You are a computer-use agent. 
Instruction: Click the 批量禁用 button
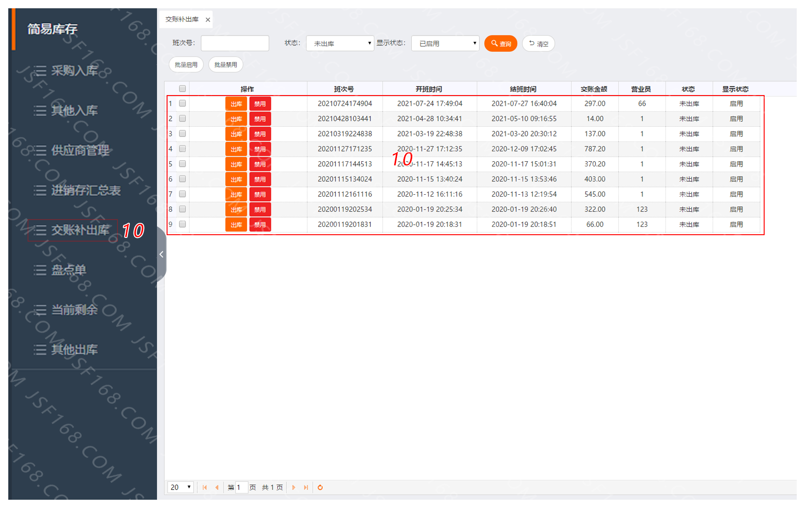click(x=226, y=65)
